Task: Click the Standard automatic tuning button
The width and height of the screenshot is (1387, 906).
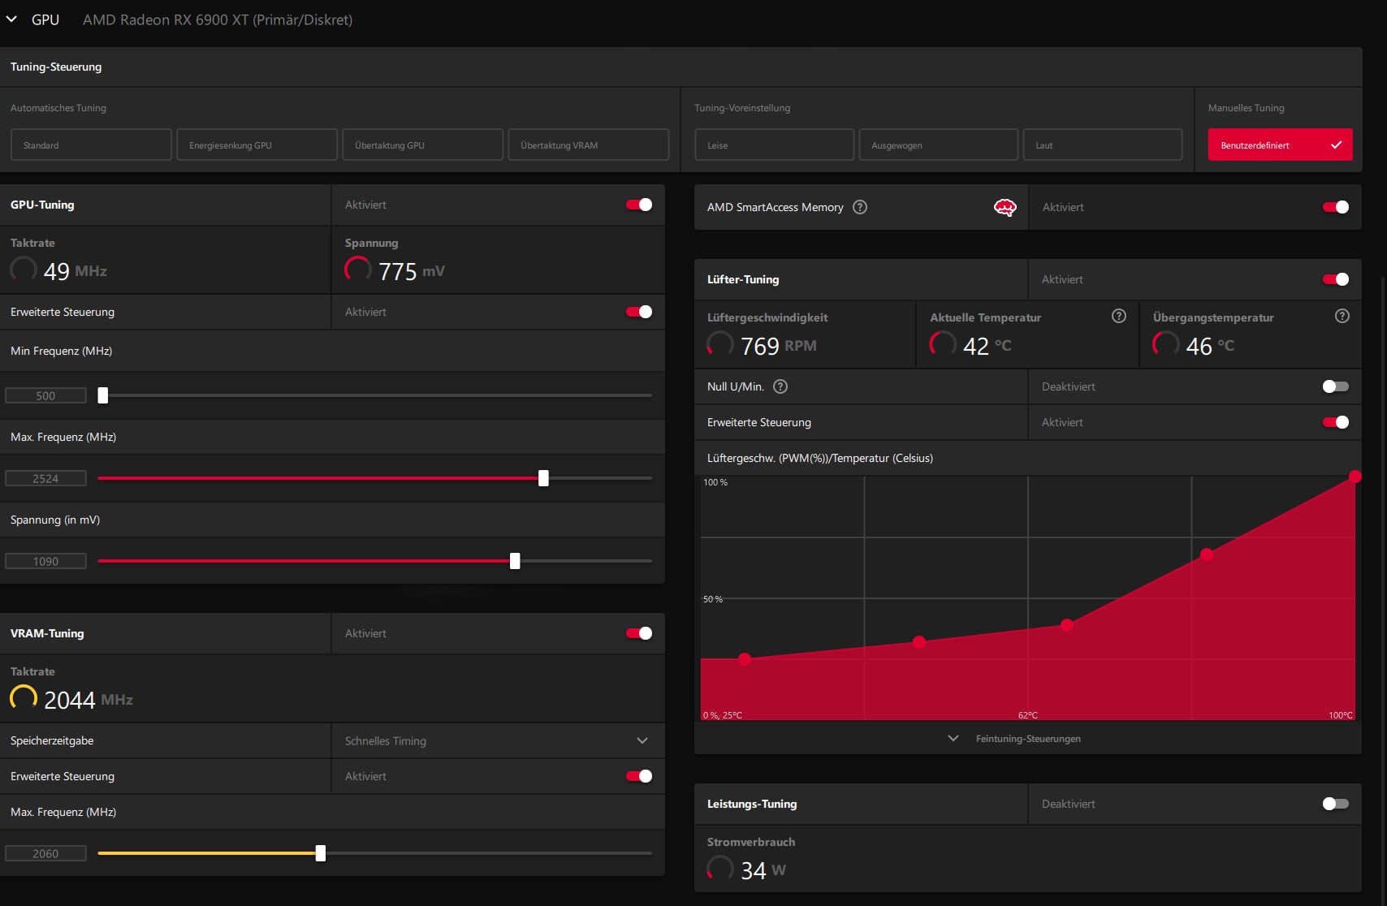Action: point(91,145)
